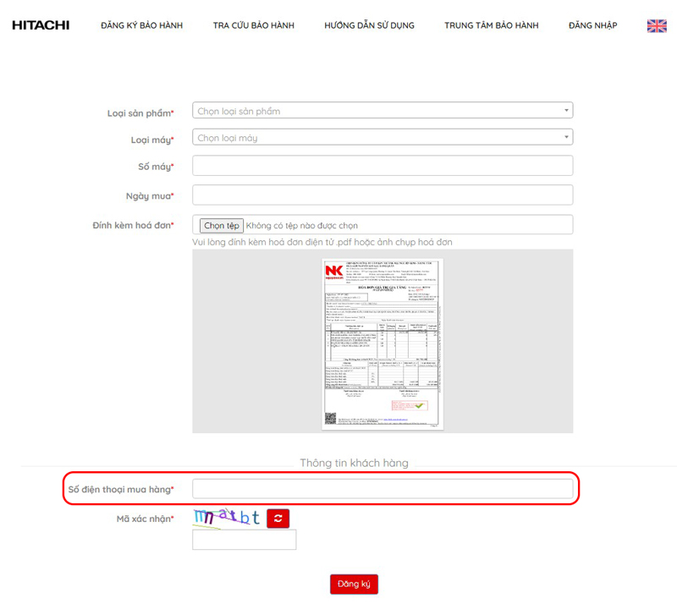The image size is (677, 615).
Task: Expand the Chọn loại máy dropdown
Action: click(x=383, y=137)
